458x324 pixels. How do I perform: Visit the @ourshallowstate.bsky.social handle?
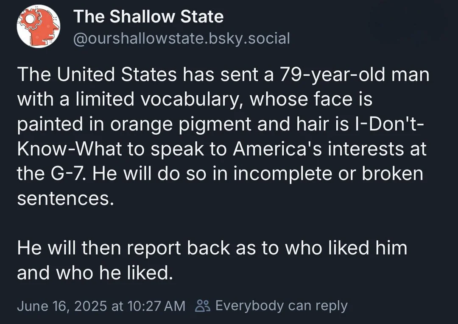182,39
